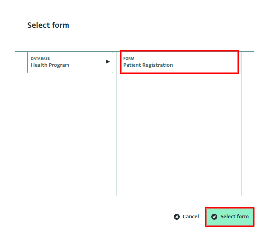Open the forms list via Health Program arrow
This screenshot has height=232, width=269.
(108, 62)
